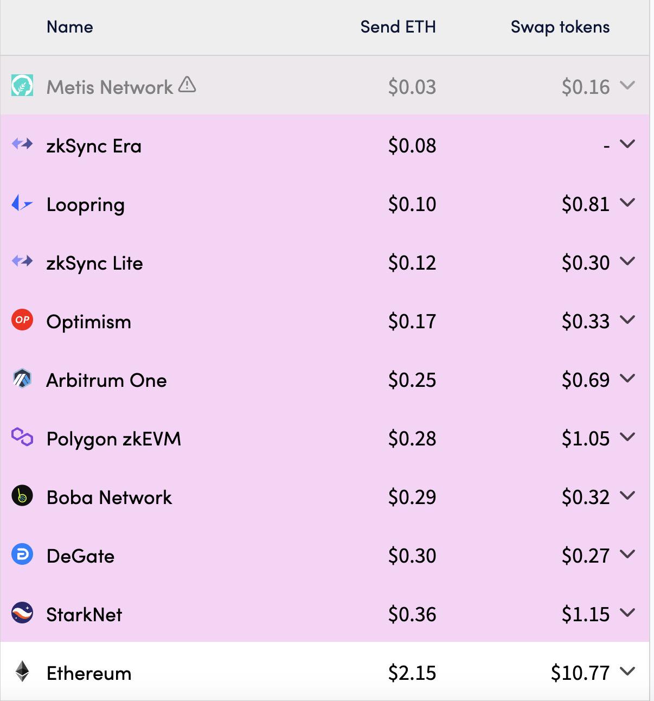
Task: Expand the Ethereum row chevron
Action: (x=627, y=672)
